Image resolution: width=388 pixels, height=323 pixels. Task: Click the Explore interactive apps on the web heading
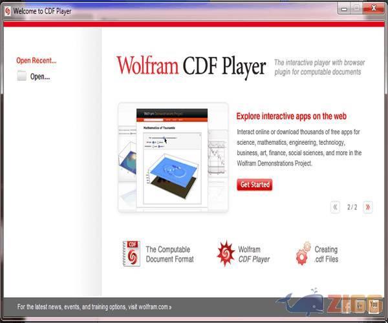pos(291,116)
